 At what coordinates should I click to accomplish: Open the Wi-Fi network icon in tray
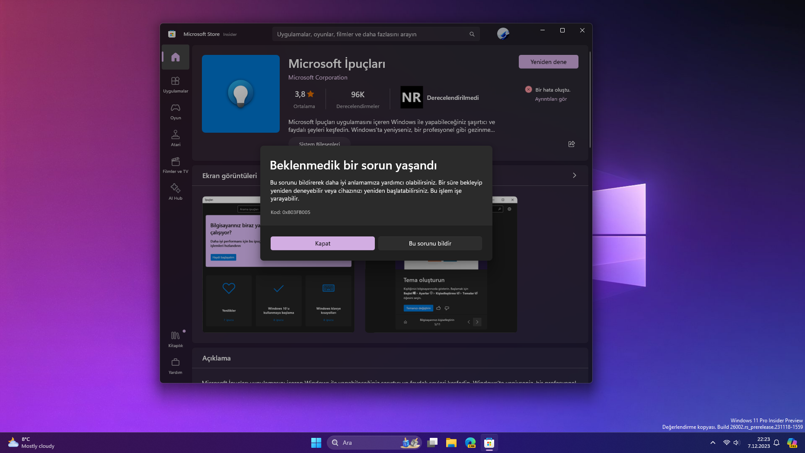coord(726,443)
